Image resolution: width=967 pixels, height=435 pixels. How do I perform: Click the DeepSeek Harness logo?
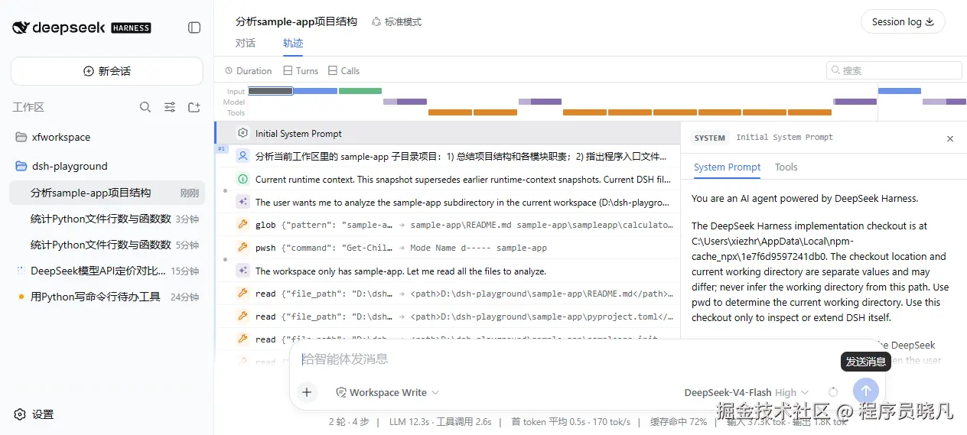pos(82,28)
